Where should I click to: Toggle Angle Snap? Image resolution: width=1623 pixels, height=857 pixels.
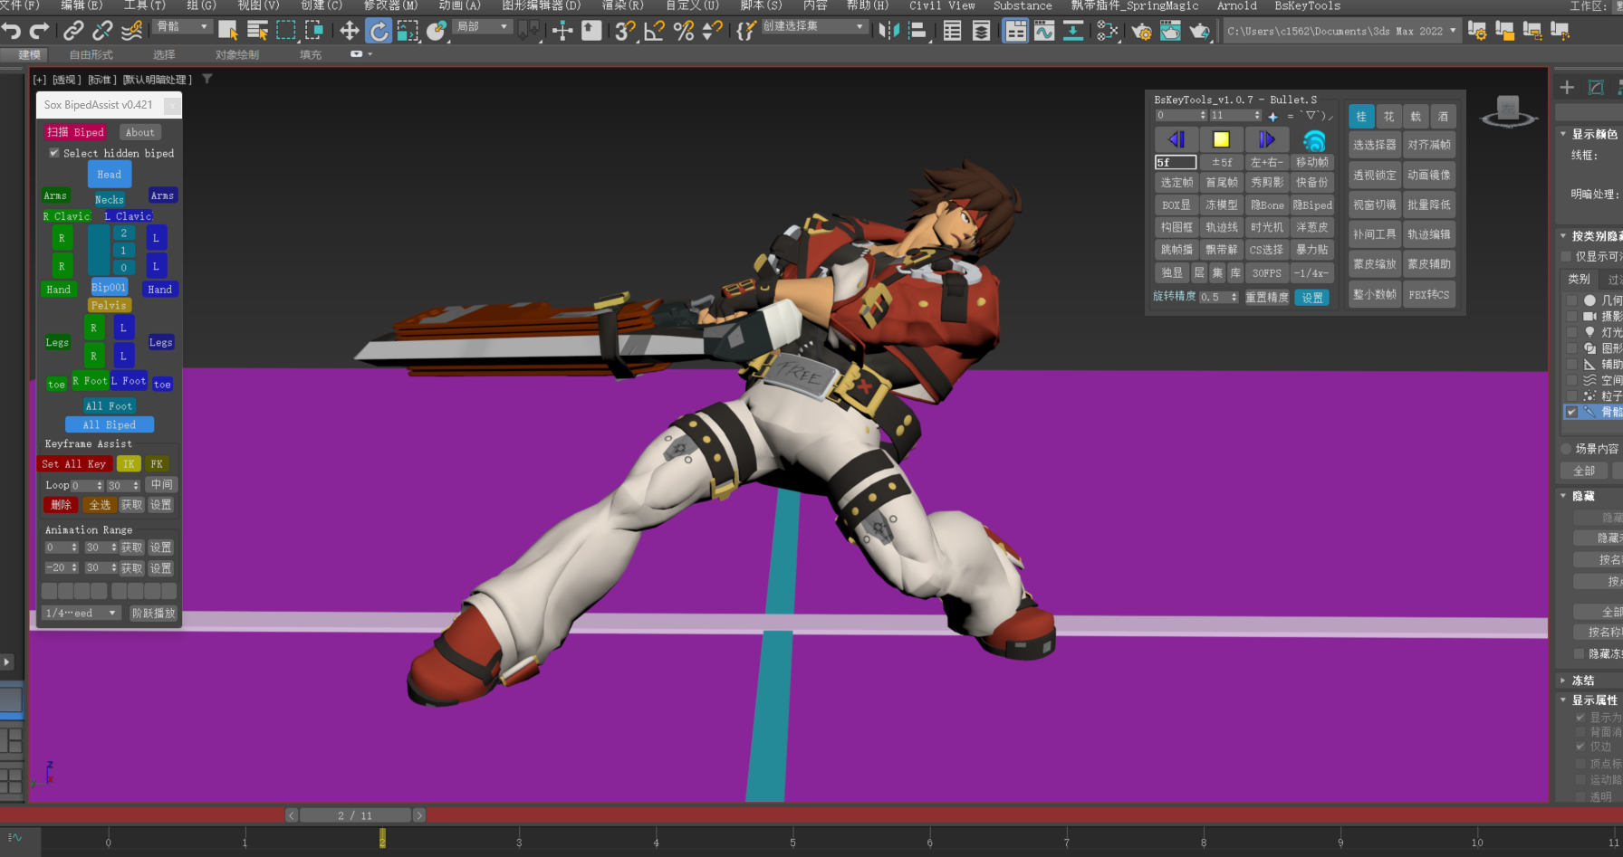(654, 31)
